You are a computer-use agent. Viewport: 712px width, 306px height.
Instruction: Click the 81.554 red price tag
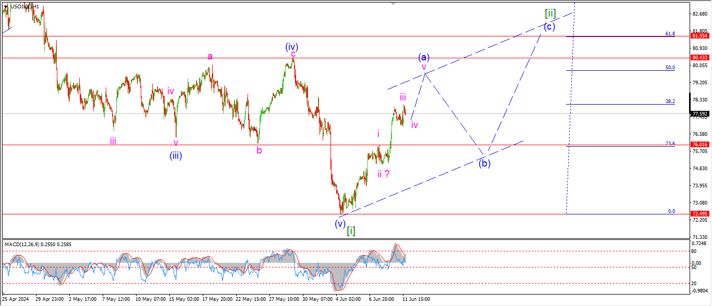tap(699, 36)
